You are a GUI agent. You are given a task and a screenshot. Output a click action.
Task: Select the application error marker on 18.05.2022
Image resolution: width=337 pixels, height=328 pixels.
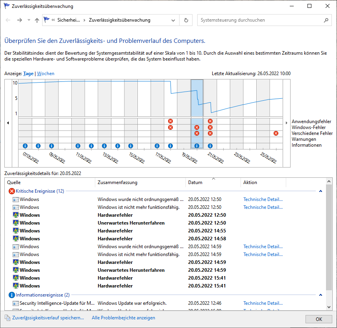tap(170, 121)
